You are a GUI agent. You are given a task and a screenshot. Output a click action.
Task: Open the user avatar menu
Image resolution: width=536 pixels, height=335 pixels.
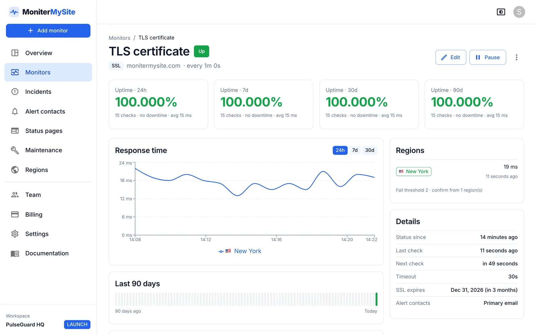(519, 12)
